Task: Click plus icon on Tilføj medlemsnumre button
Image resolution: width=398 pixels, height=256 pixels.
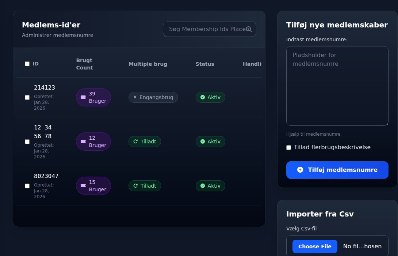Action: (300, 170)
